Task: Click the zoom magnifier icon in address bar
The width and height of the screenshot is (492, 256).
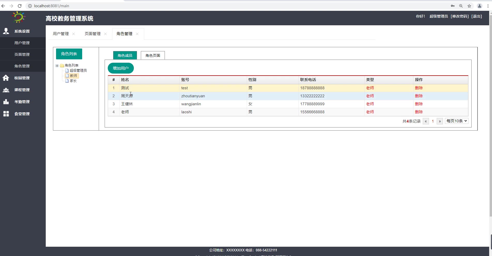Action: pos(461,6)
